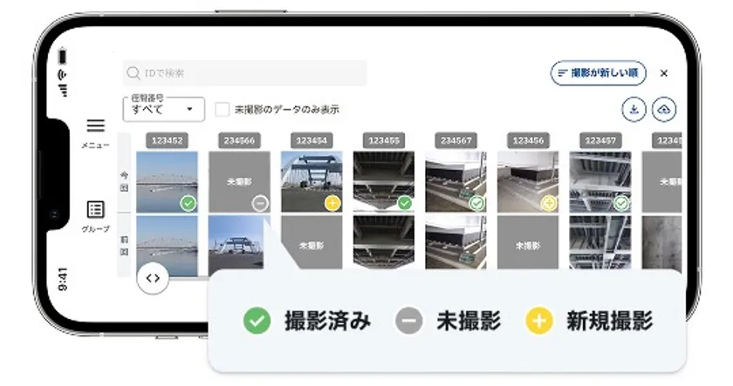
Task: Select ID label 123455
Action: click(x=384, y=140)
